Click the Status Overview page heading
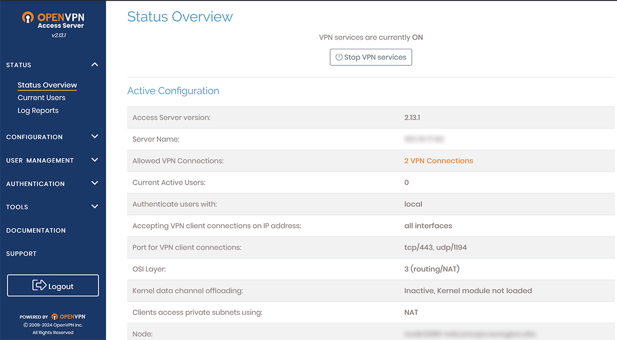Viewport: 617px width, 340px height. pos(180,16)
